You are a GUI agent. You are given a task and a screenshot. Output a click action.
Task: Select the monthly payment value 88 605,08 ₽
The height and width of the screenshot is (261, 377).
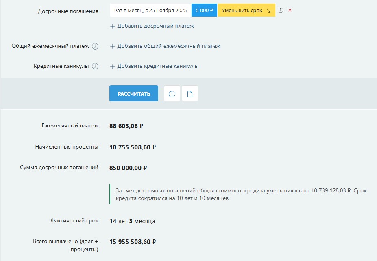126,126
